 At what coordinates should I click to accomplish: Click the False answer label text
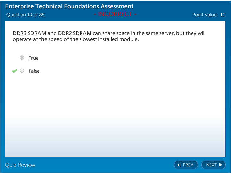click(34, 71)
